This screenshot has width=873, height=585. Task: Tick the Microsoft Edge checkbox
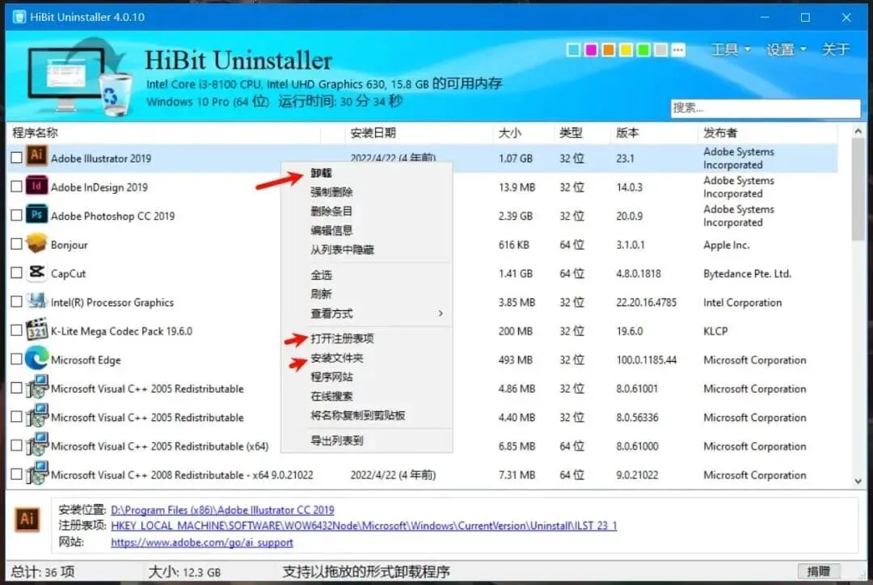pyautogui.click(x=17, y=360)
